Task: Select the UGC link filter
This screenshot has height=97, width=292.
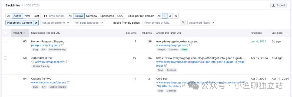Action: pyautogui.click(x=120, y=16)
